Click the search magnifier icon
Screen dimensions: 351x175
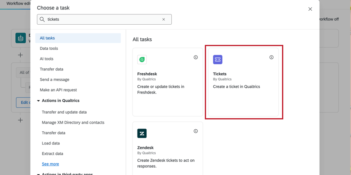point(42,19)
